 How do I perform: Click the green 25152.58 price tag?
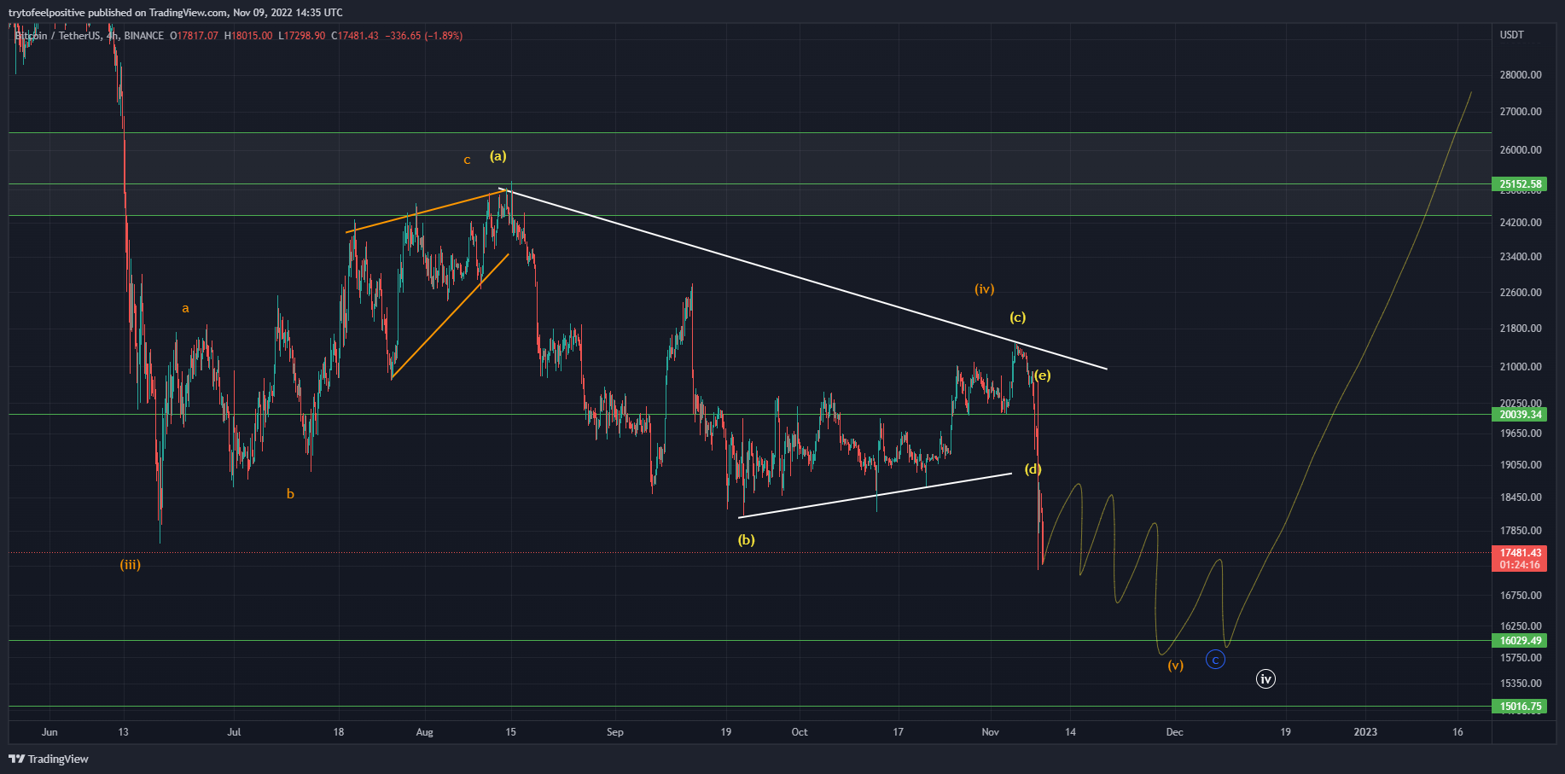click(1520, 184)
